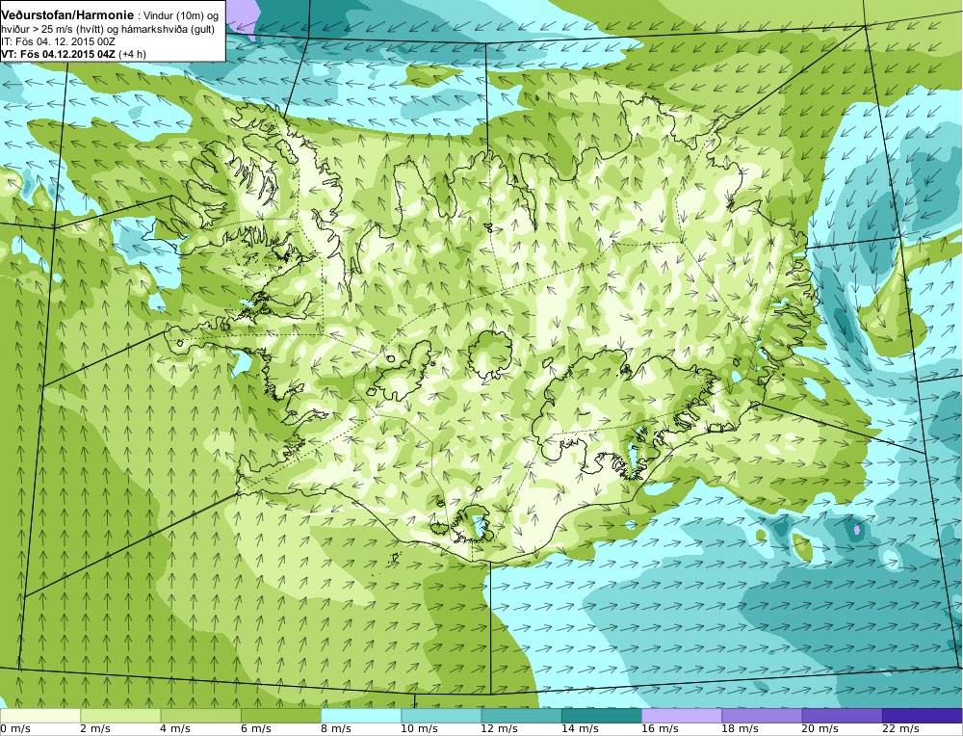Click the 18 m/s legend color swatch

(x=762, y=717)
